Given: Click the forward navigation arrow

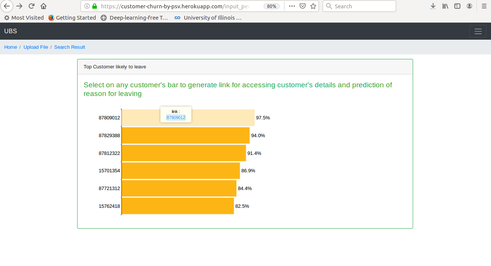Looking at the screenshot, I should click(19, 6).
